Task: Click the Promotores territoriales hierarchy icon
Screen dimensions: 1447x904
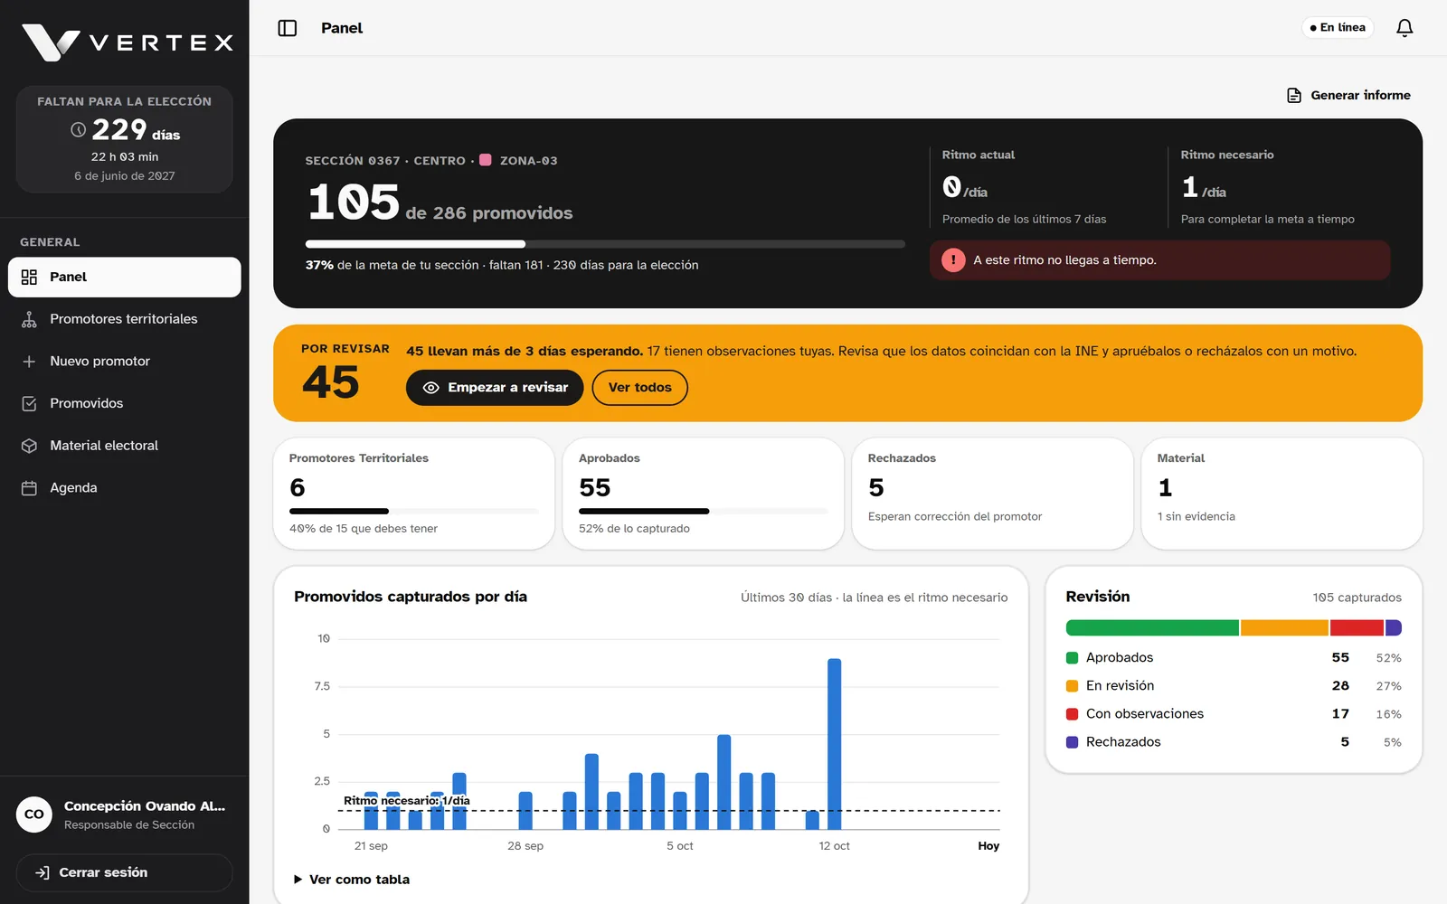Action: pyautogui.click(x=29, y=319)
